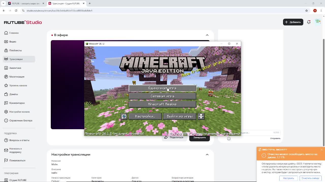
Task: Collapse the Настройки трансляции section
Action: [x=207, y=154]
